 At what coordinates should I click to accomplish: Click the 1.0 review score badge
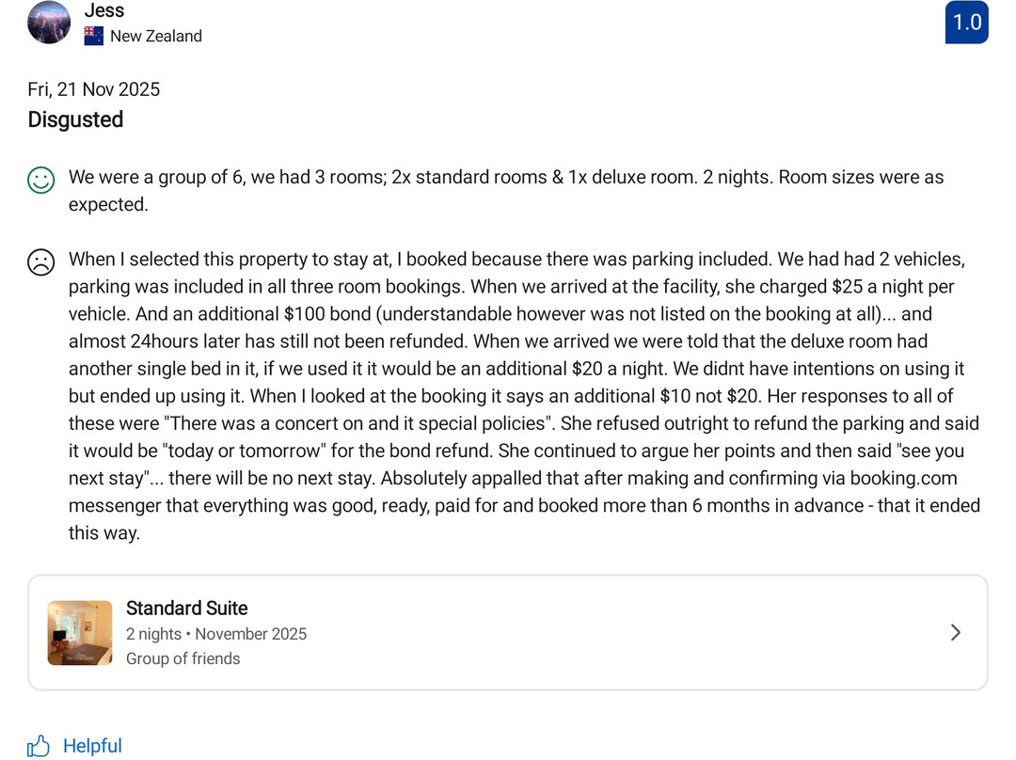(966, 23)
